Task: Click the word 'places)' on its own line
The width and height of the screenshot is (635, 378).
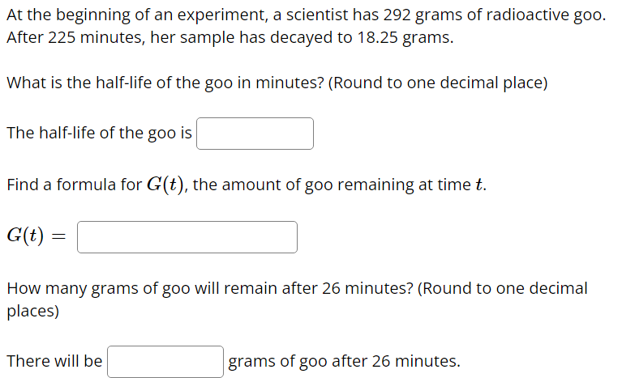Action: (x=32, y=312)
